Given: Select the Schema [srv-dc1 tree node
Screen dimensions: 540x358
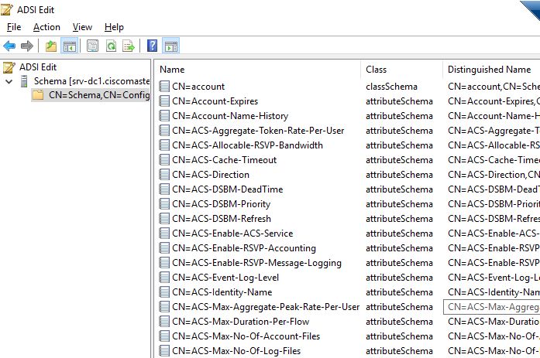Looking at the screenshot, I should click(x=91, y=81).
